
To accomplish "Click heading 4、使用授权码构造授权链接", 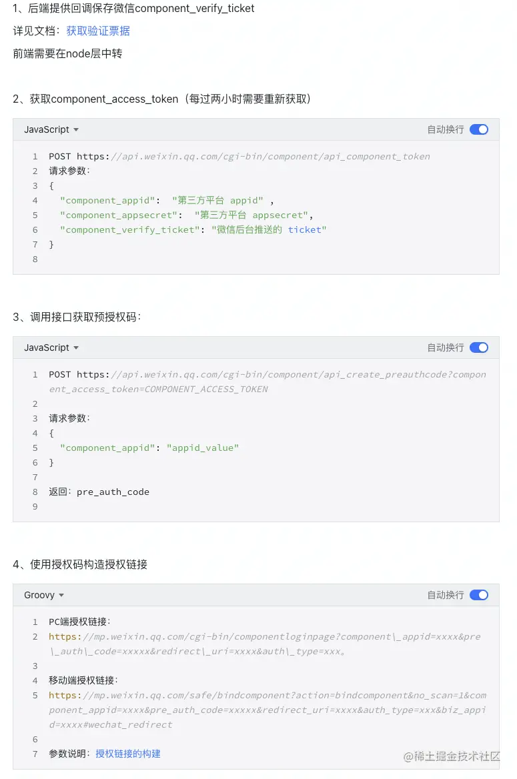I will [80, 564].
